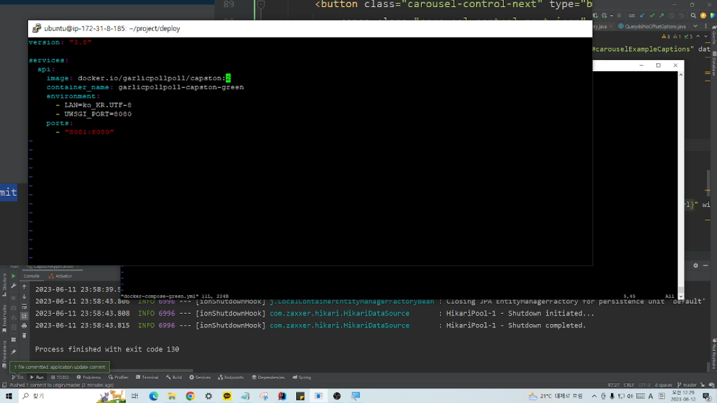717x403 pixels.
Task: Rerun the application with green play icon
Action: [13, 276]
